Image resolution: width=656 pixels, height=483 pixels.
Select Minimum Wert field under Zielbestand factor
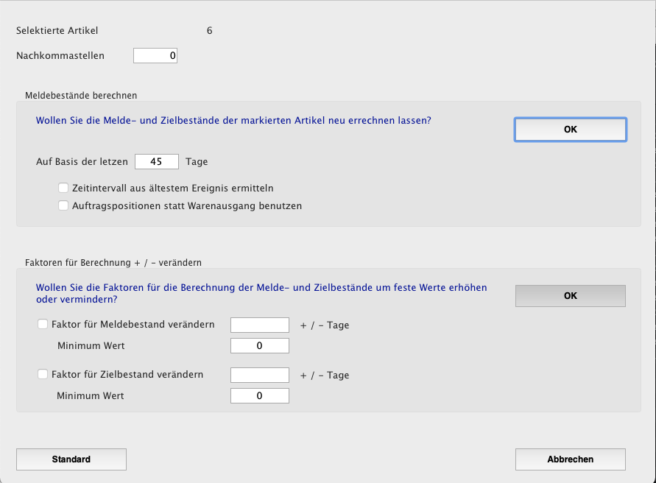(x=260, y=396)
